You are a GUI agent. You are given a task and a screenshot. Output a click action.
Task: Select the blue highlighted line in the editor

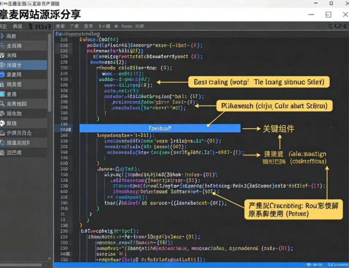[x=159, y=129]
